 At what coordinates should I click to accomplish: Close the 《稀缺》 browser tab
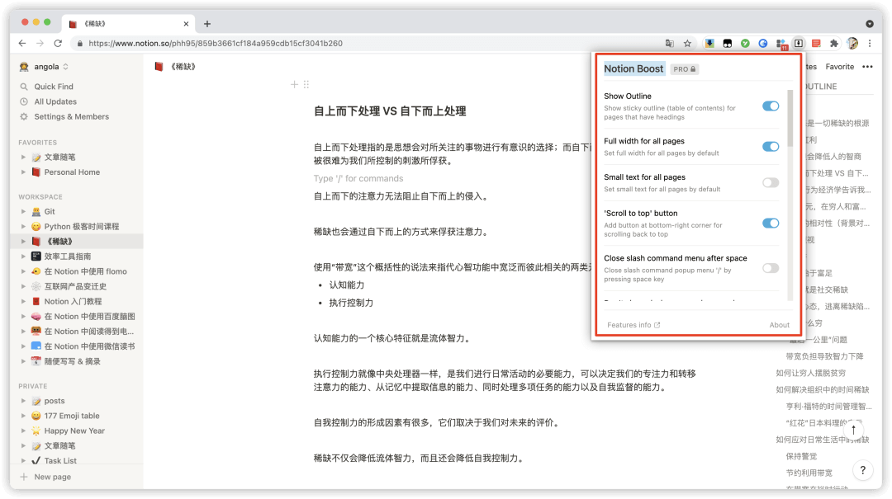[x=186, y=24]
